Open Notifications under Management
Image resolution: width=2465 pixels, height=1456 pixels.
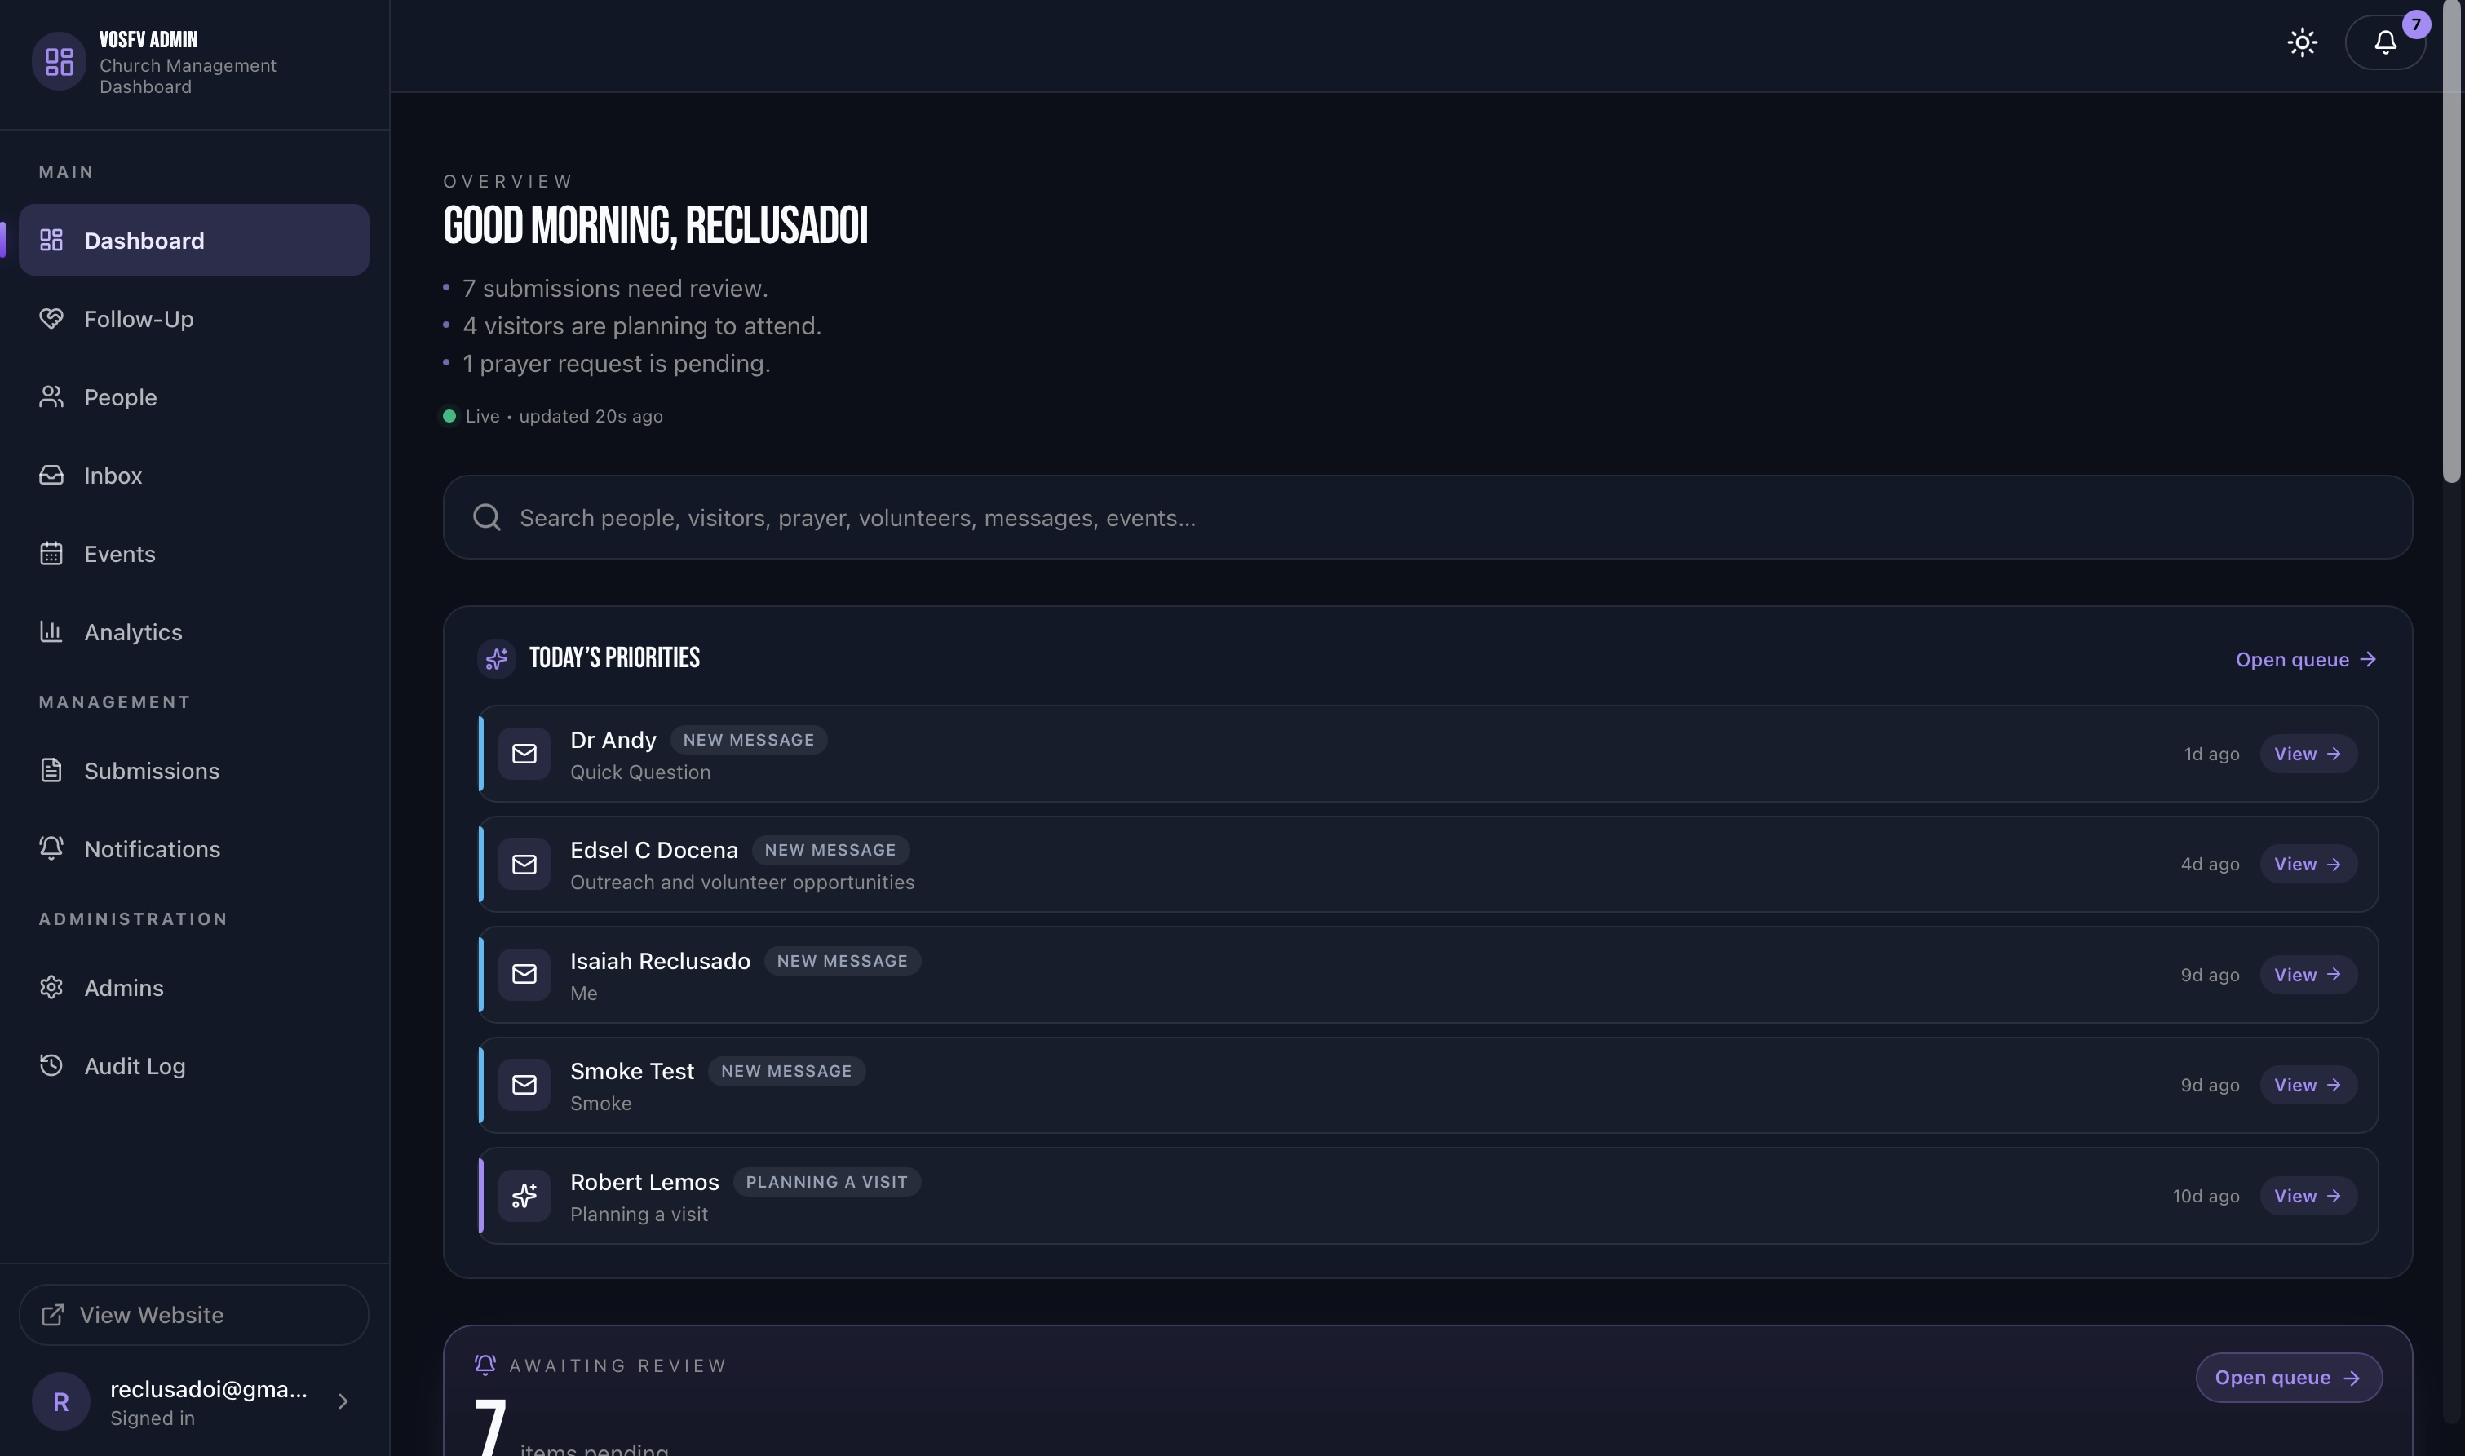[193, 848]
